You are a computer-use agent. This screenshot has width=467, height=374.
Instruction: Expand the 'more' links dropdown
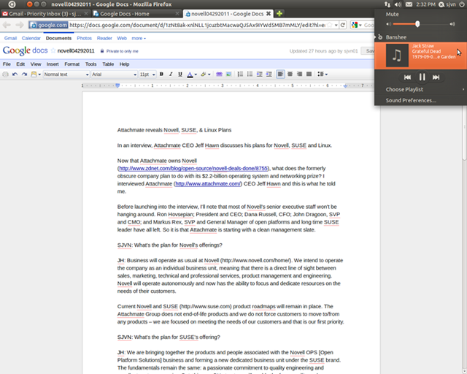(x=139, y=38)
